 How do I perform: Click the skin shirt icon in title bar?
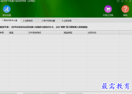pyautogui.click(x=118, y=1)
